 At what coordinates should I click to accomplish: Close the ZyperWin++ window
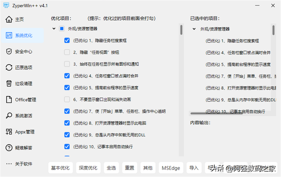pos(273,6)
